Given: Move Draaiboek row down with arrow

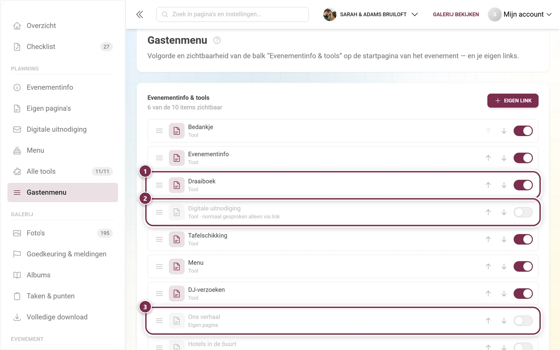Looking at the screenshot, I should tap(504, 185).
